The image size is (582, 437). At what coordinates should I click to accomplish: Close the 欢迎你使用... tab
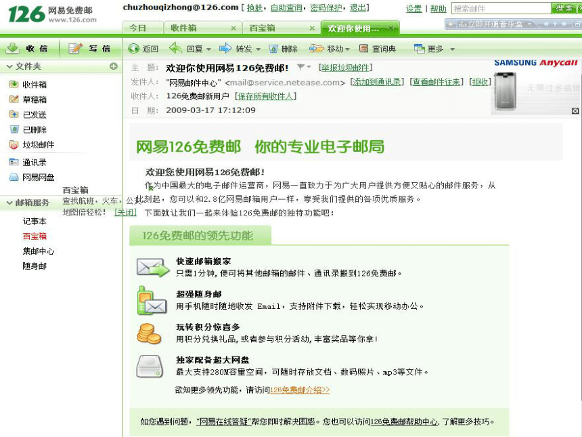pos(390,28)
